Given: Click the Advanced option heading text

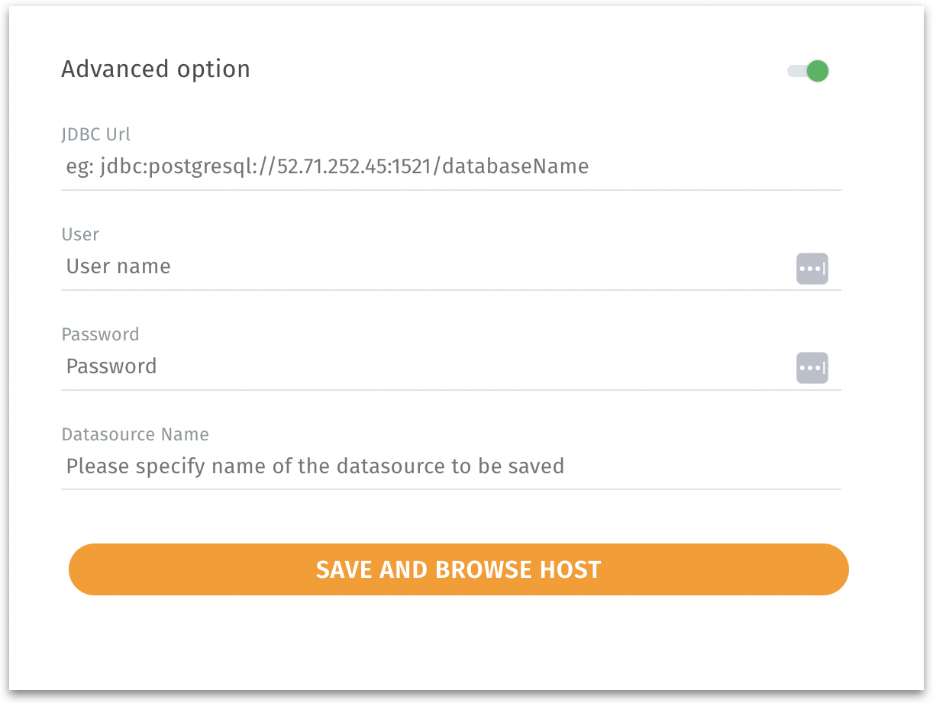Looking at the screenshot, I should (x=155, y=69).
